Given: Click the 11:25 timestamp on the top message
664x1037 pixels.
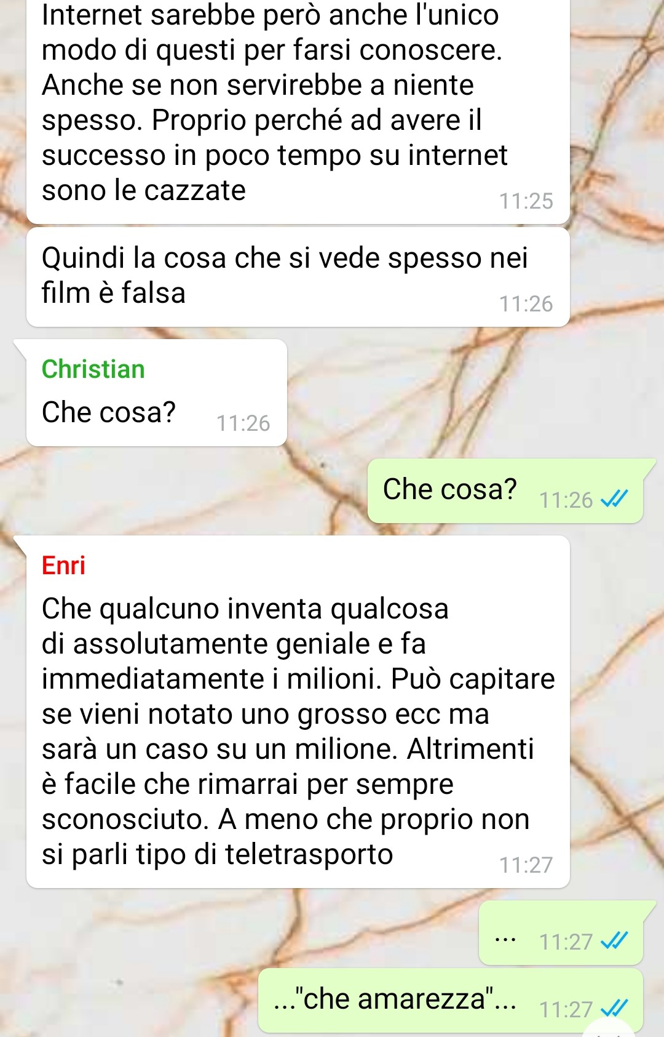Looking at the screenshot, I should 526,201.
